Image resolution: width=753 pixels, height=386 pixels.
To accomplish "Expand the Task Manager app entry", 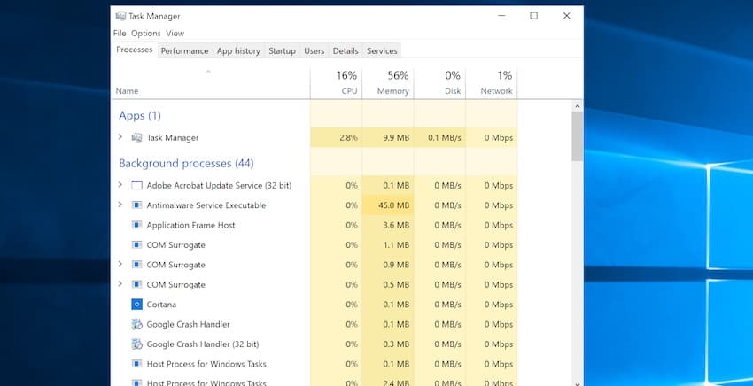I will (x=120, y=137).
